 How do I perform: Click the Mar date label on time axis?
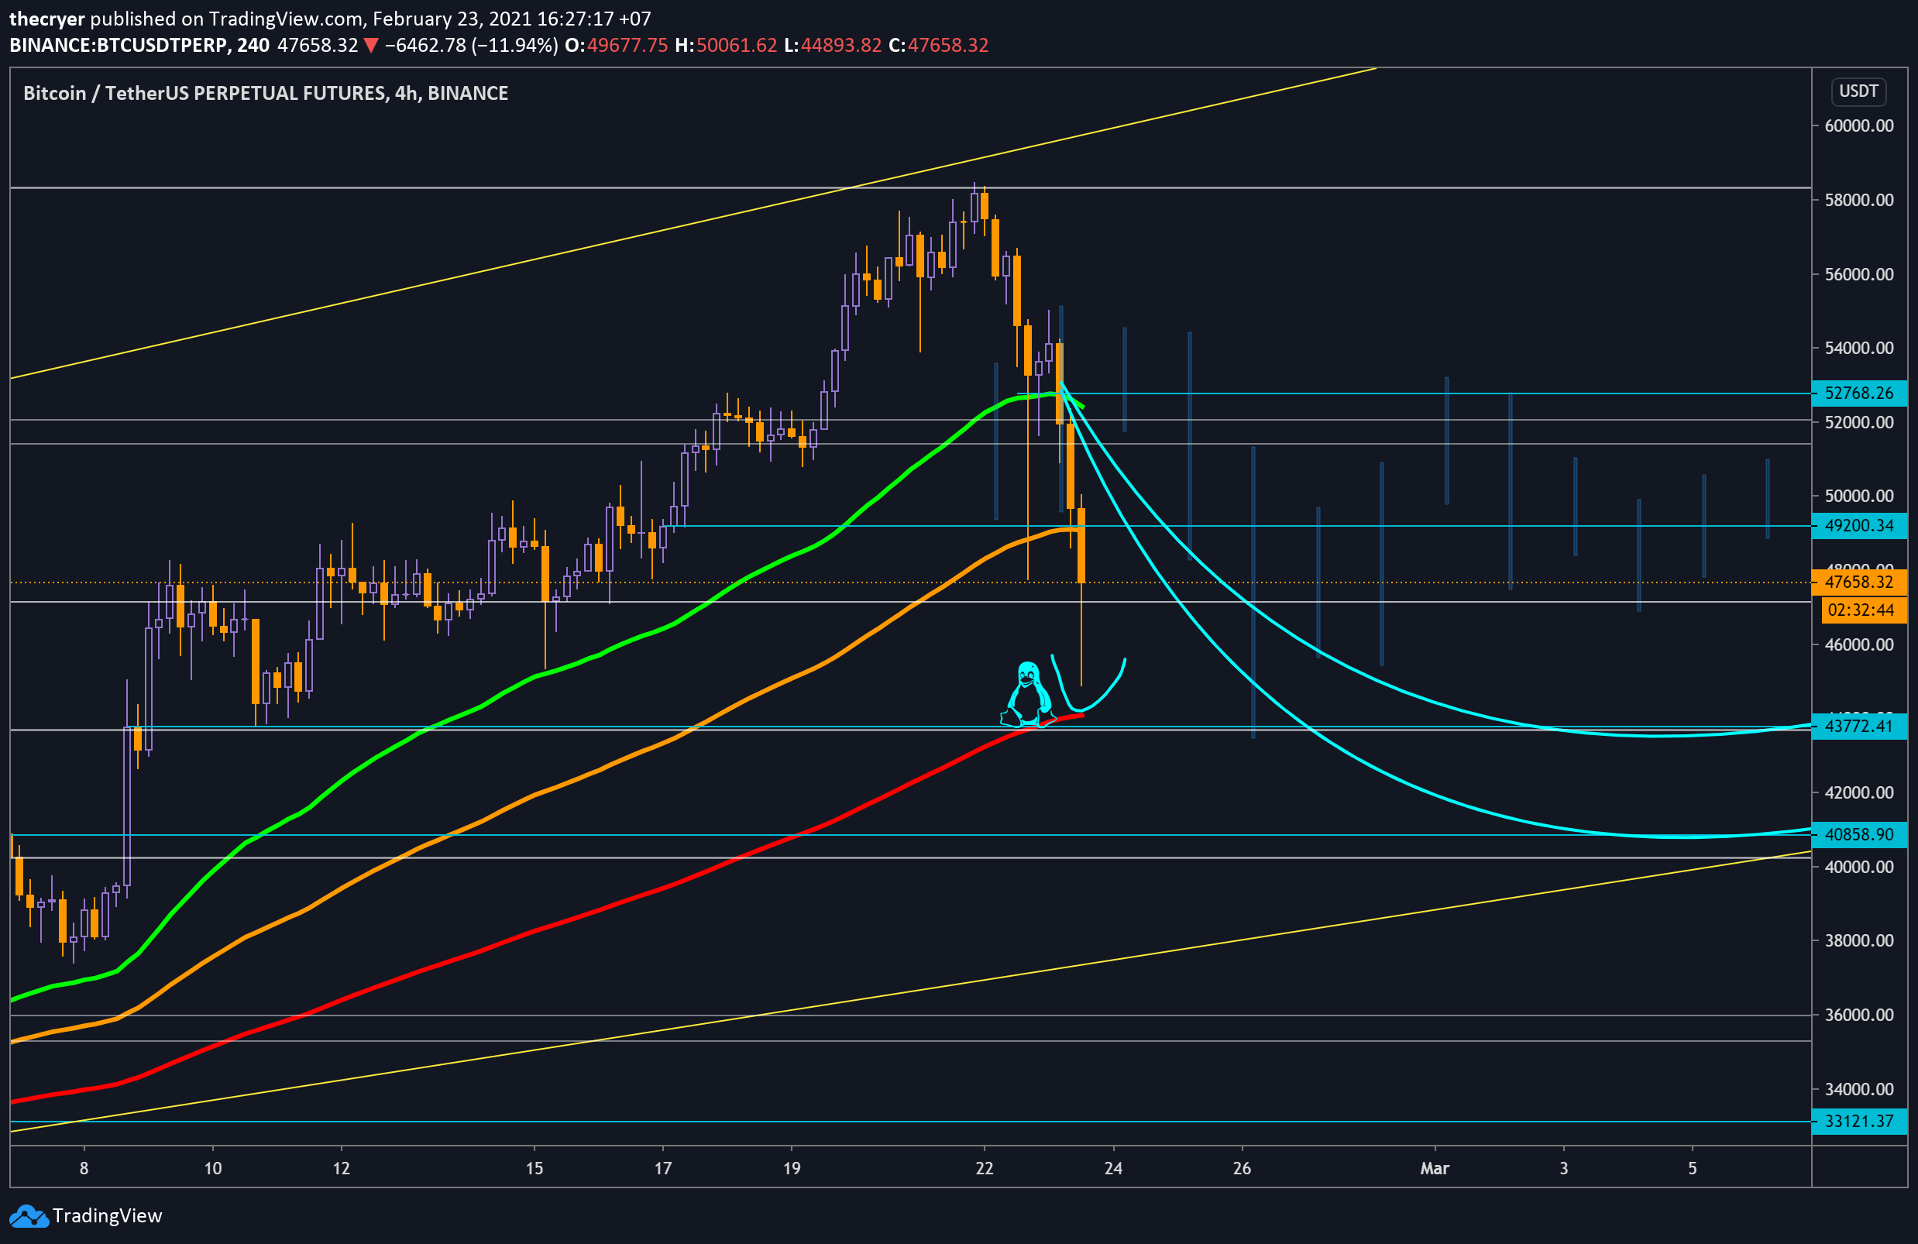point(1435,1168)
